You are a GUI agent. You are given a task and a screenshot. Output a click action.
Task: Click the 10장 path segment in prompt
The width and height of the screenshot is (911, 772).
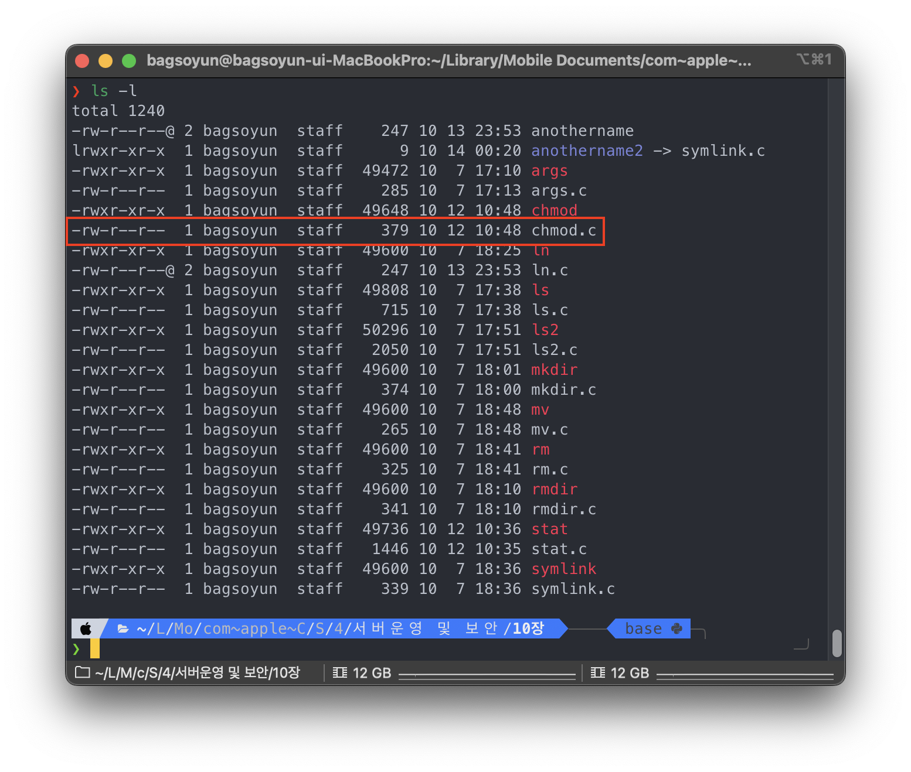[528, 628]
